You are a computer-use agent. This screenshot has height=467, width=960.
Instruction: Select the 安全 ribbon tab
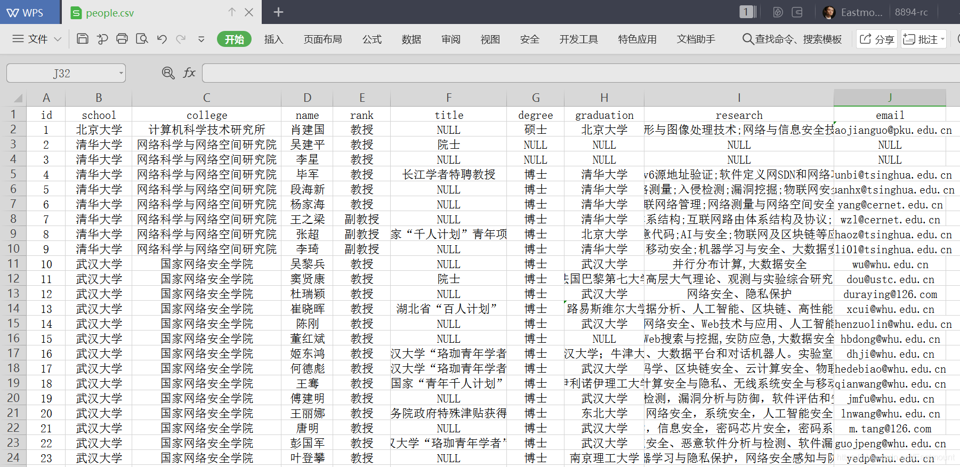(x=529, y=39)
